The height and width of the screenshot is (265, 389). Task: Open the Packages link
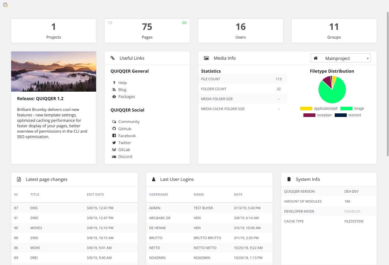pyautogui.click(x=127, y=96)
